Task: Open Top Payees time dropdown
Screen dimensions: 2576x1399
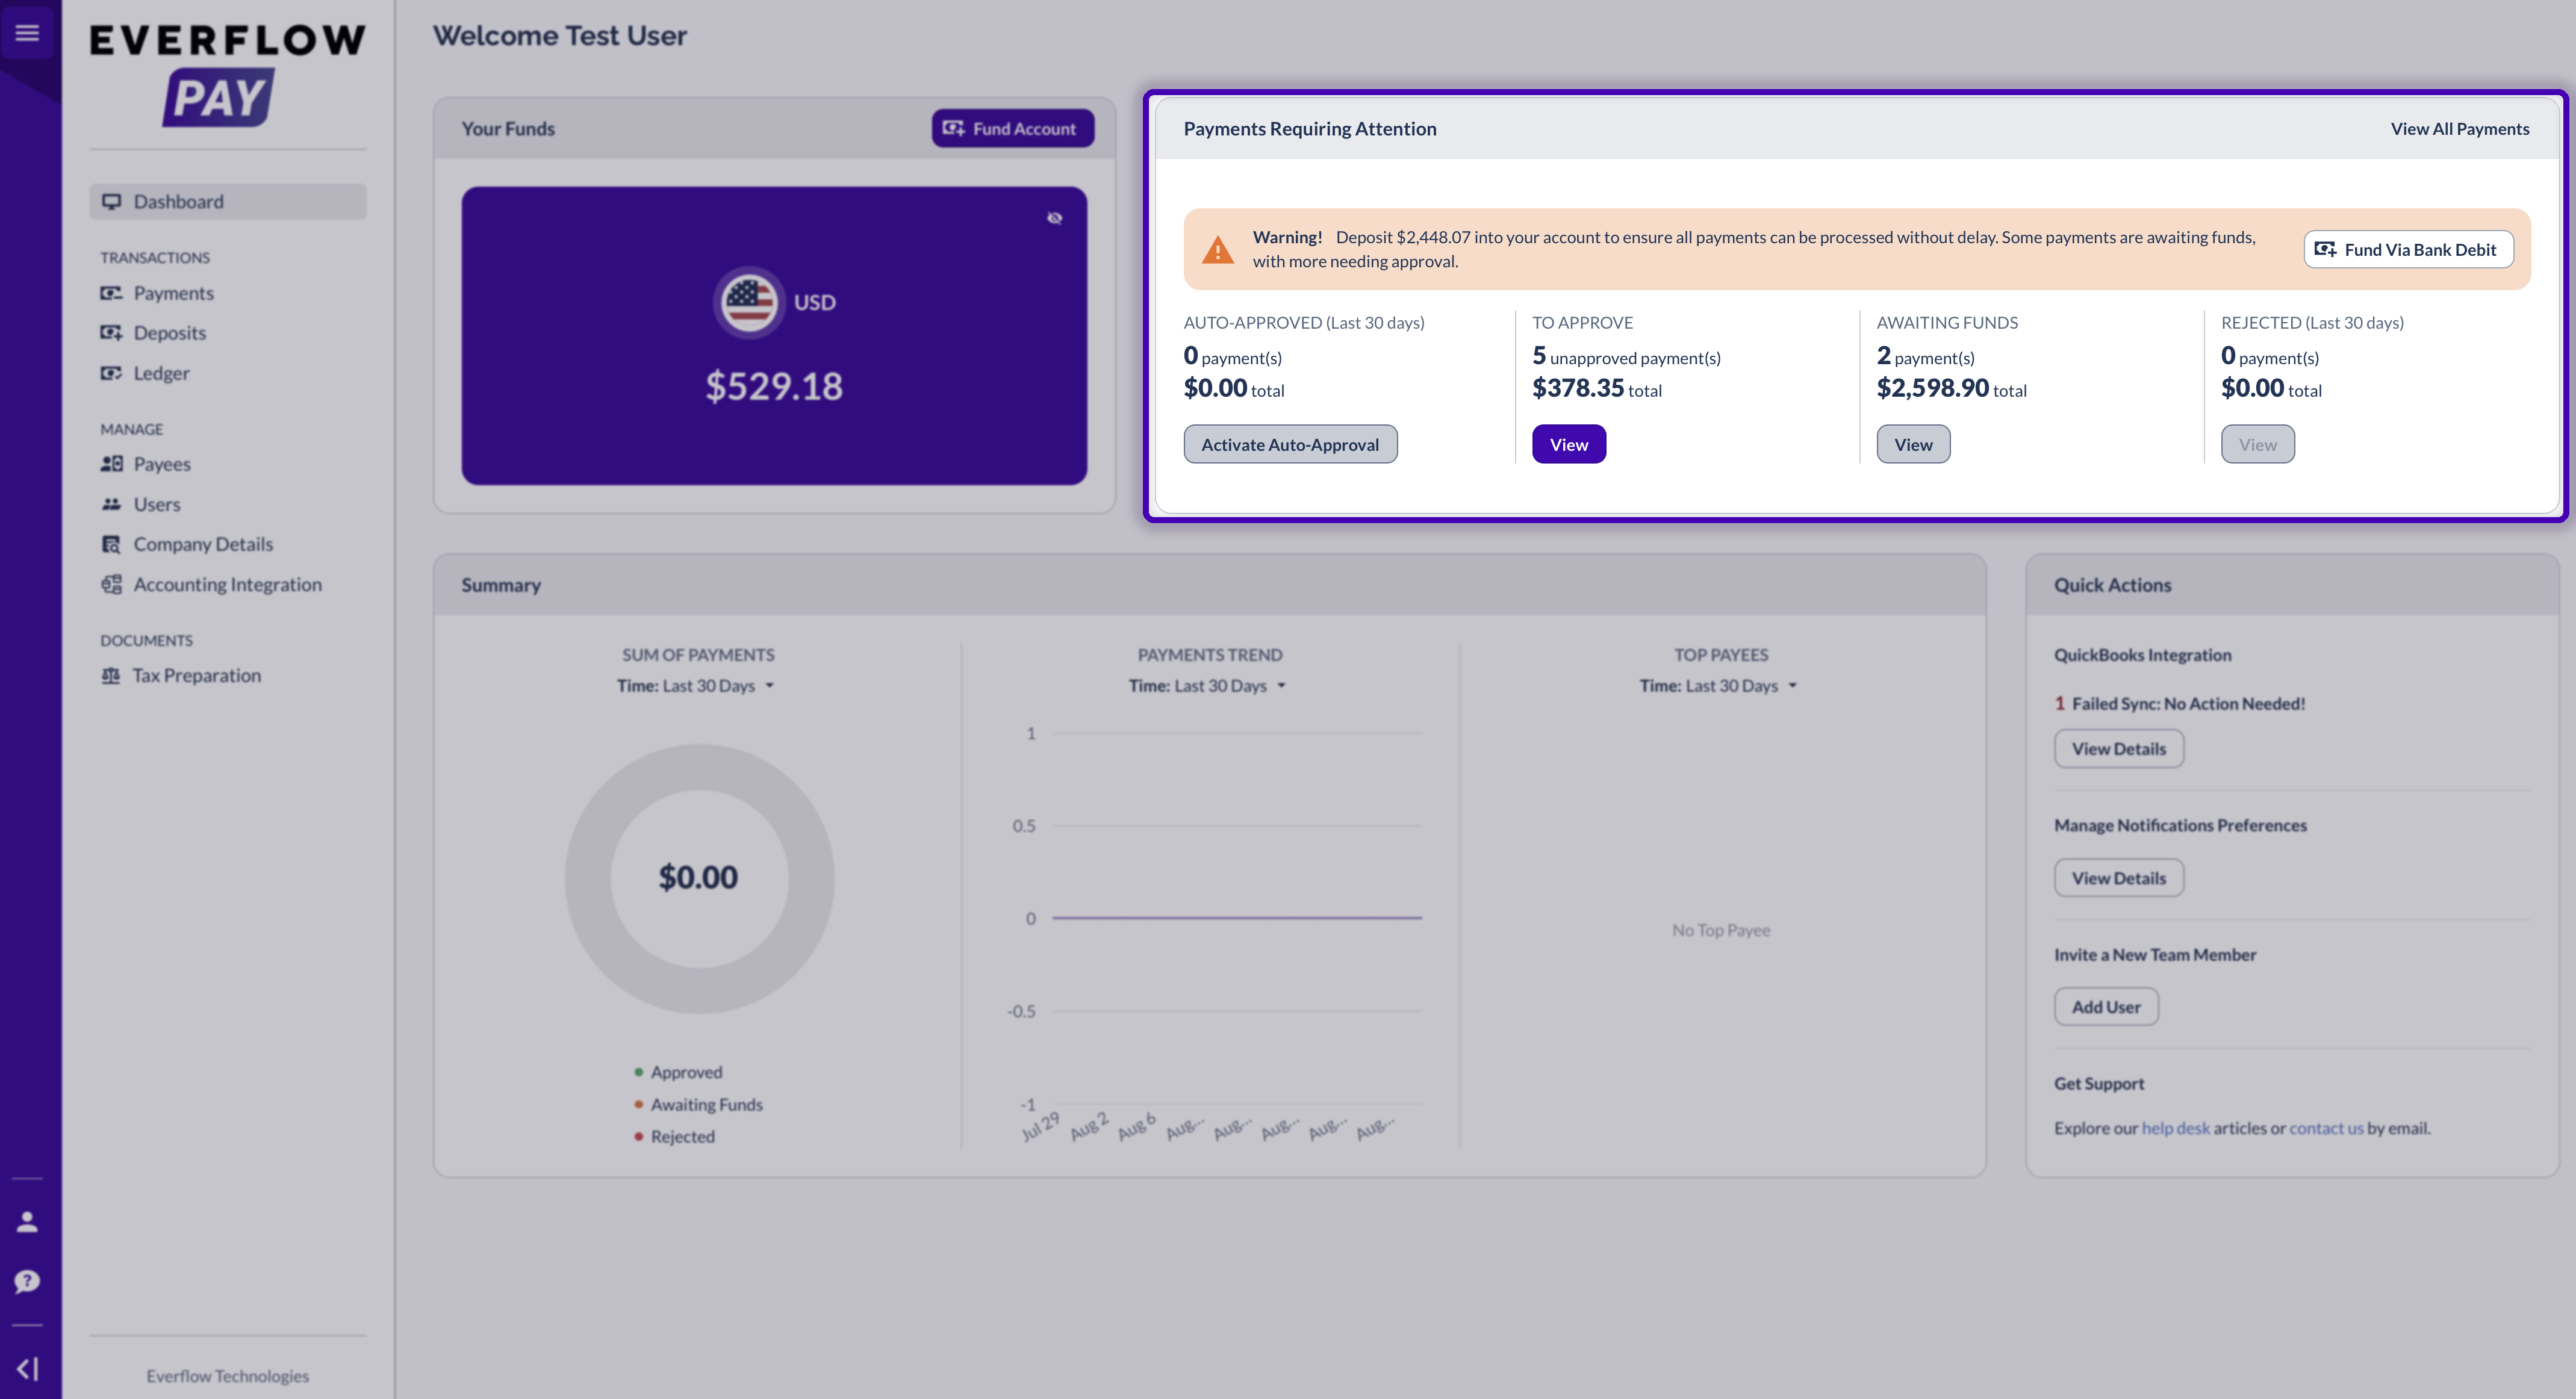Action: point(1719,686)
